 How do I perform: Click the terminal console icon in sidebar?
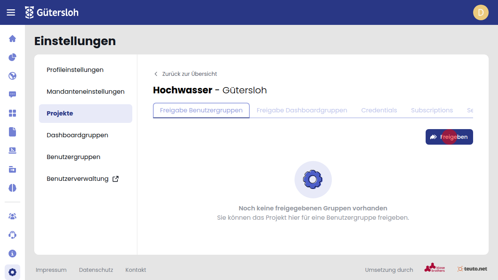12,150
